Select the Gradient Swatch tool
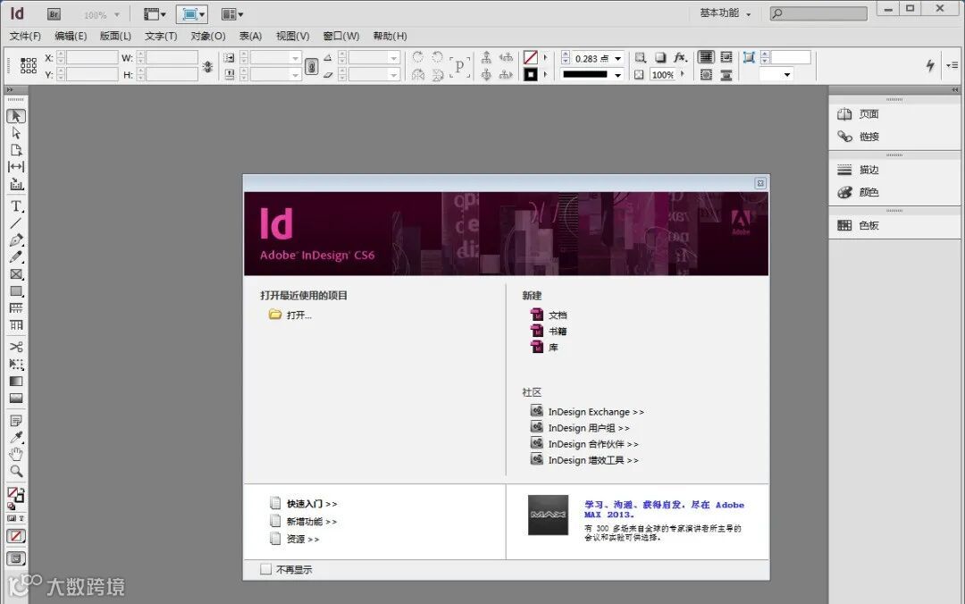 pyautogui.click(x=16, y=382)
